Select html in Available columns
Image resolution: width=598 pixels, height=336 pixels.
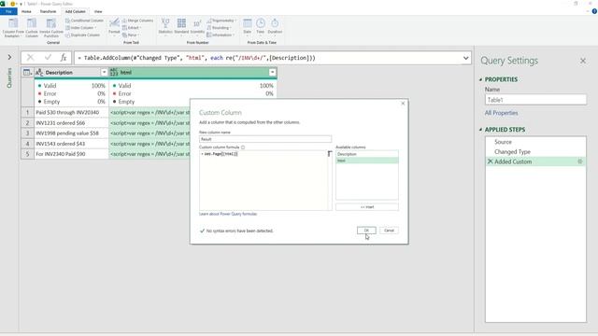(x=367, y=161)
